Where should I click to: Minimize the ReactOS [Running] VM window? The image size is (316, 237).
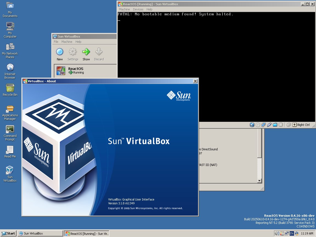[303, 4]
